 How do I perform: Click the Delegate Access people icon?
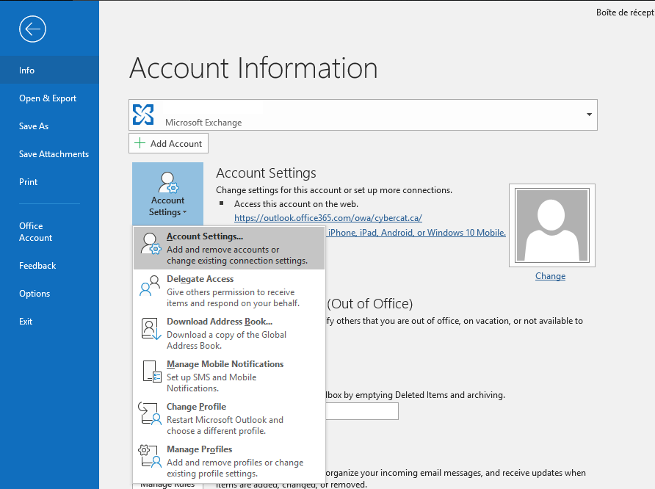[150, 286]
